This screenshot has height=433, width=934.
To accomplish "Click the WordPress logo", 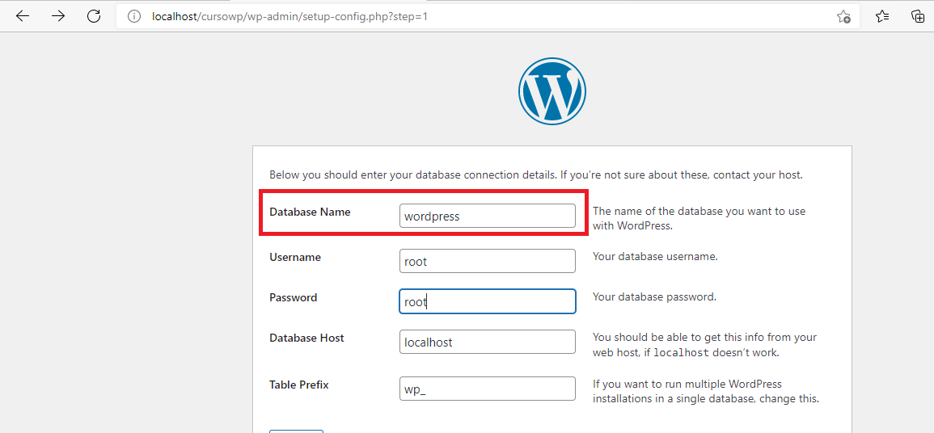I will coord(552,91).
